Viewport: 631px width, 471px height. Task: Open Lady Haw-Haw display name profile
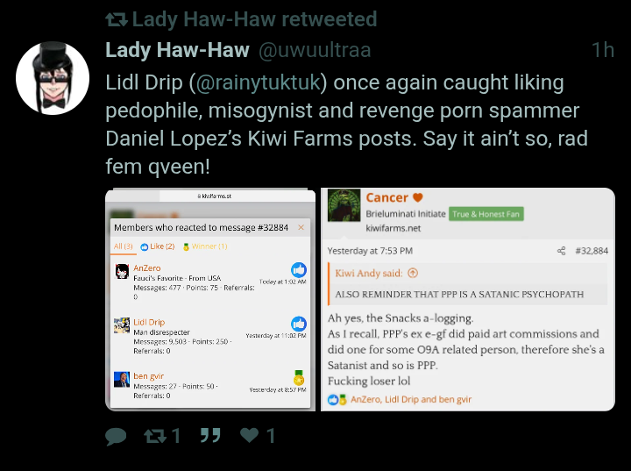[x=177, y=50]
